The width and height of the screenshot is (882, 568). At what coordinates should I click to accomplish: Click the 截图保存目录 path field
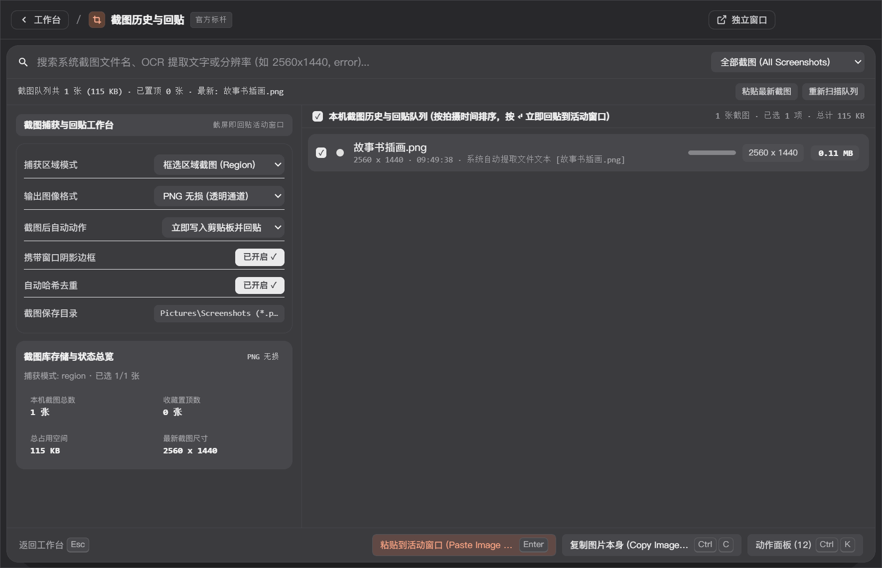pos(219,313)
